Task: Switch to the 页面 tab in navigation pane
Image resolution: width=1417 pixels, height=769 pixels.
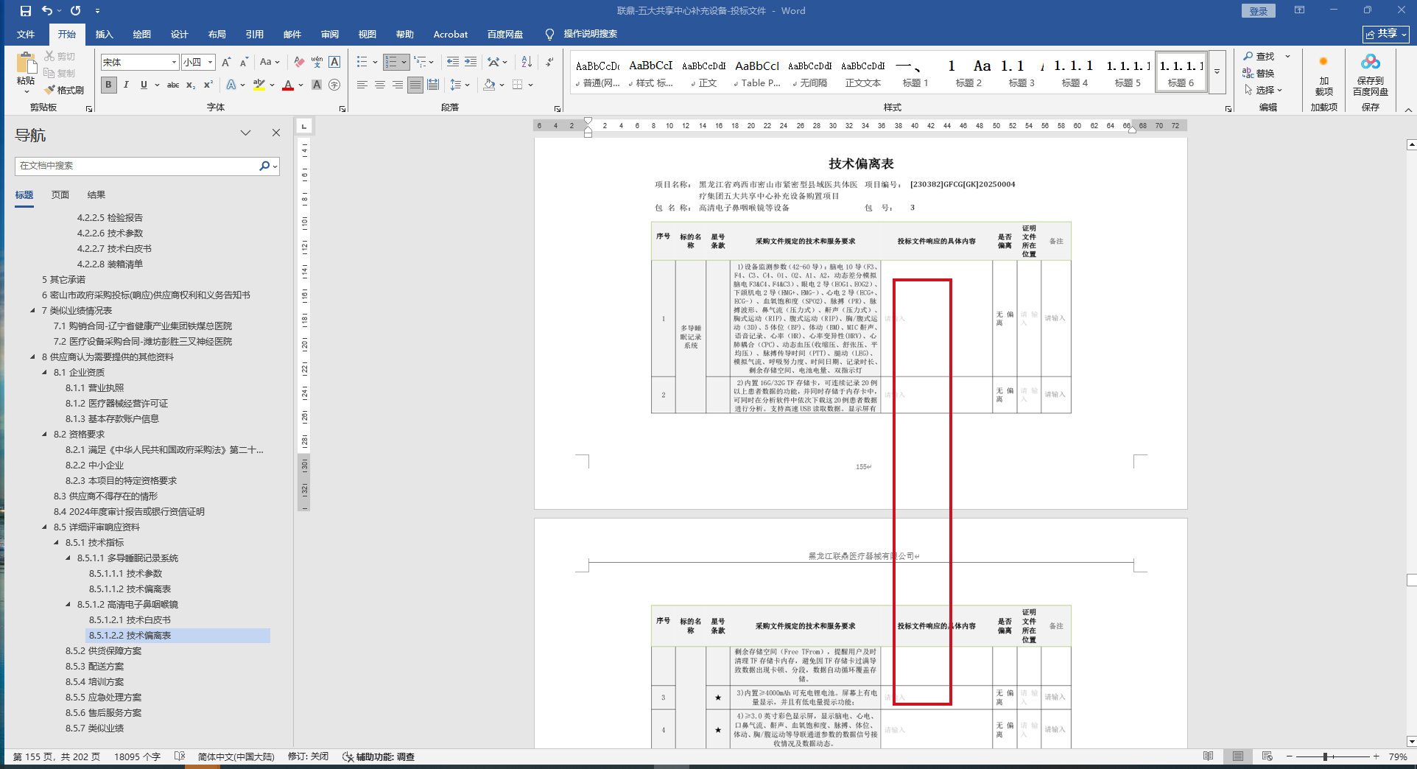Action: click(x=60, y=195)
